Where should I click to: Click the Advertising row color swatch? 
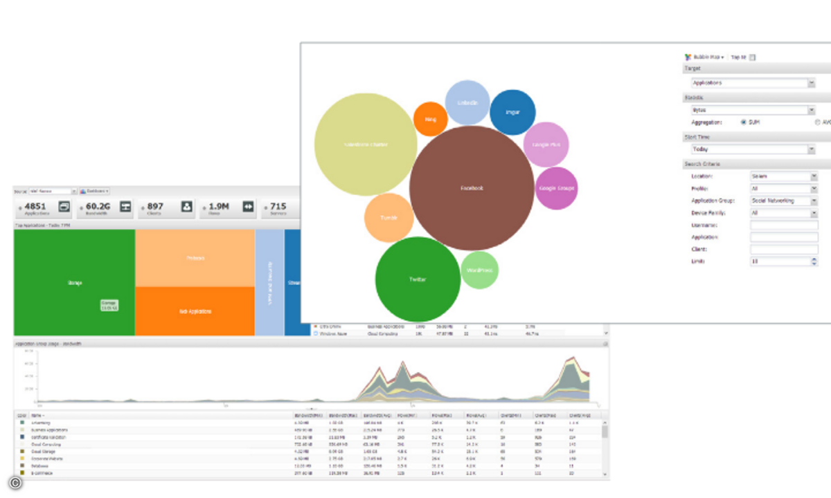pos(21,422)
